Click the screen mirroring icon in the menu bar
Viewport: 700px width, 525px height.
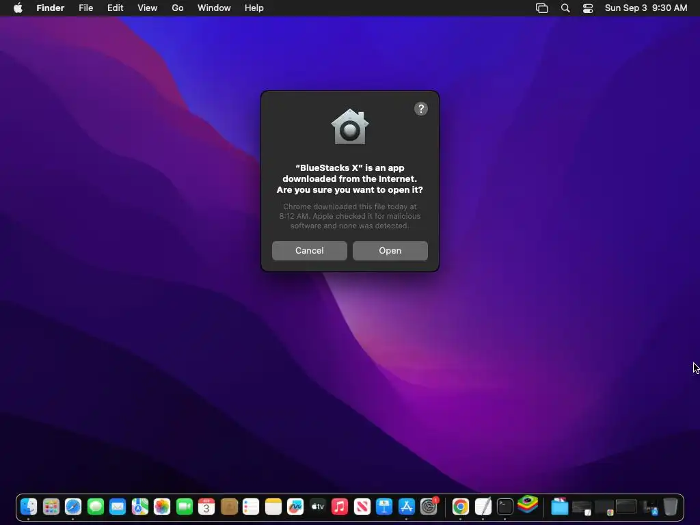pos(541,8)
